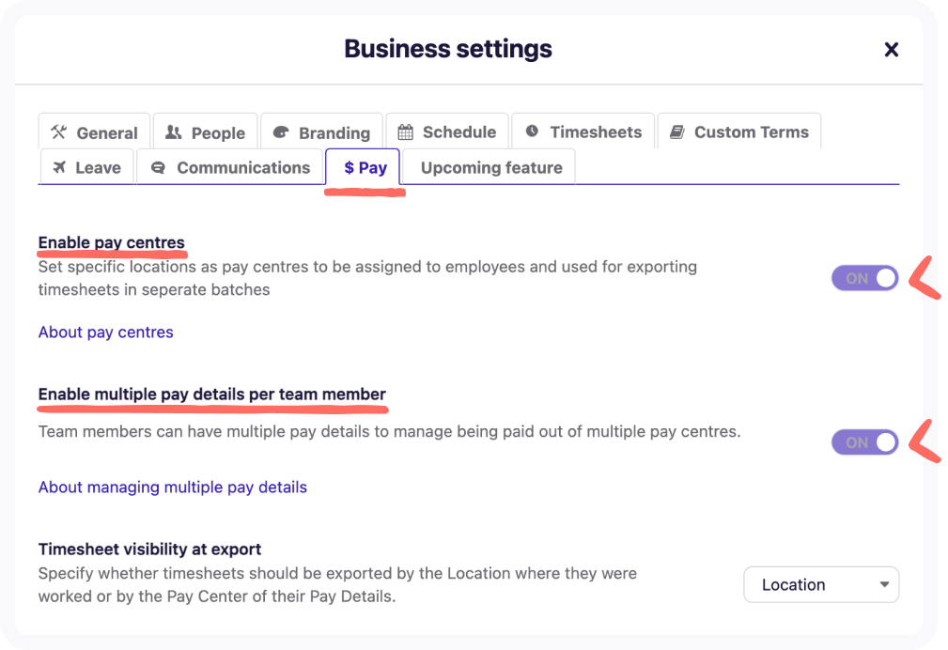The height and width of the screenshot is (650, 948).
Task: Click the Business settings title
Action: tap(448, 49)
